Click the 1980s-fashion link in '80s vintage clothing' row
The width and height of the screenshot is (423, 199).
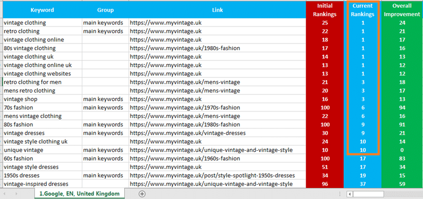coord(218,48)
